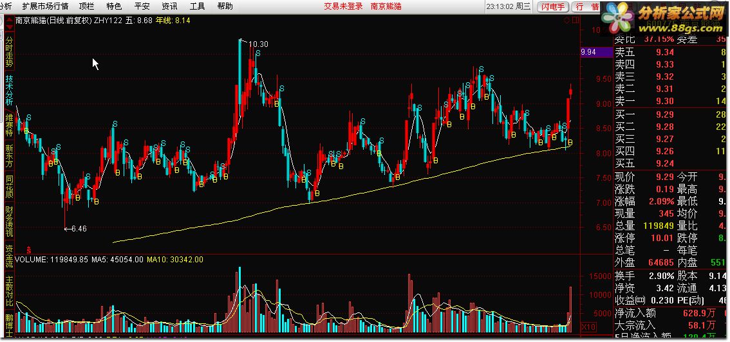This screenshot has height=342, width=730.
Task: Open the 工具 menu
Action: [198, 6]
